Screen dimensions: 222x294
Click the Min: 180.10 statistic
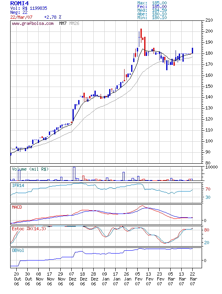coord(152,18)
